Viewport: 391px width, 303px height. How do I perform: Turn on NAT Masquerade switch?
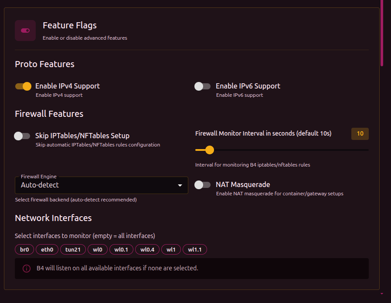point(202,185)
